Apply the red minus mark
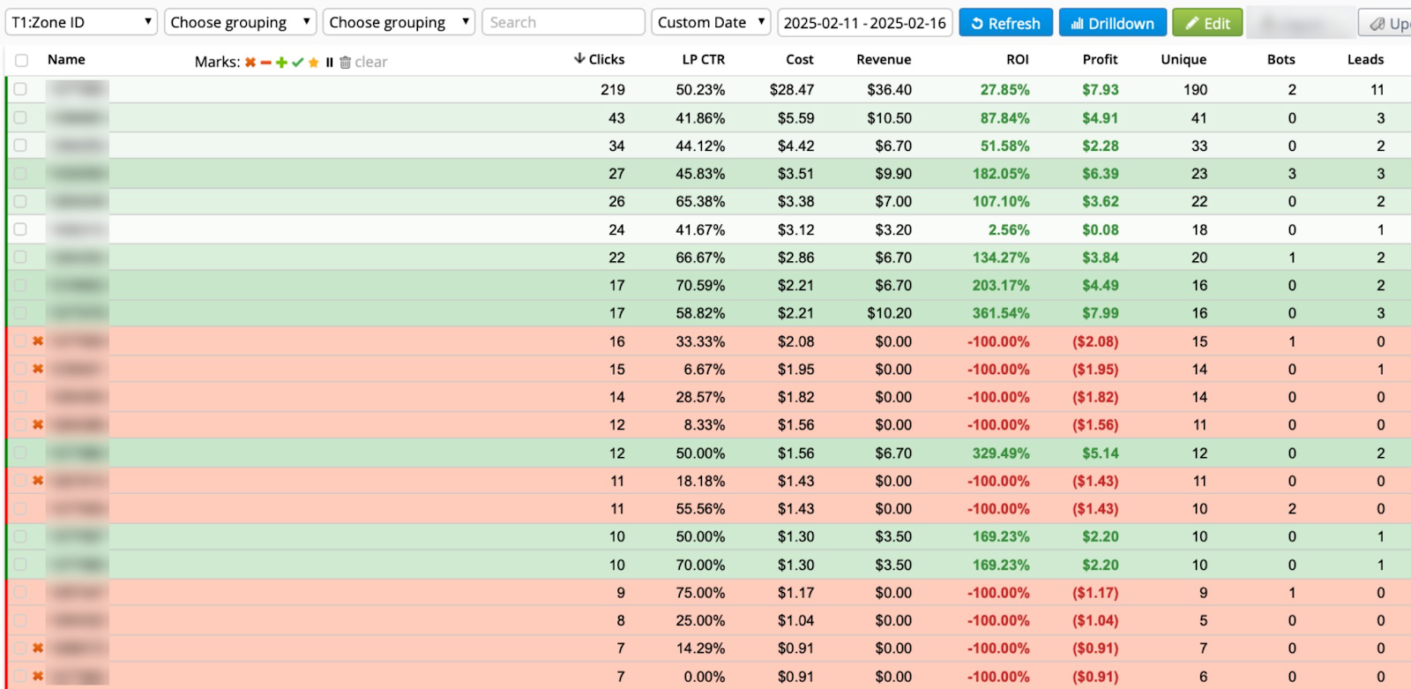This screenshot has width=1411, height=689. click(x=265, y=62)
